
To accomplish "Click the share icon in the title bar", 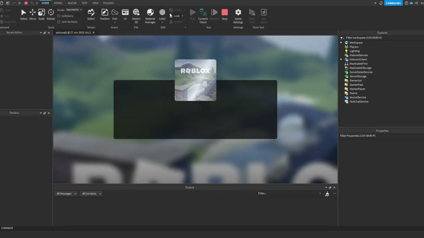I will click(416, 3).
